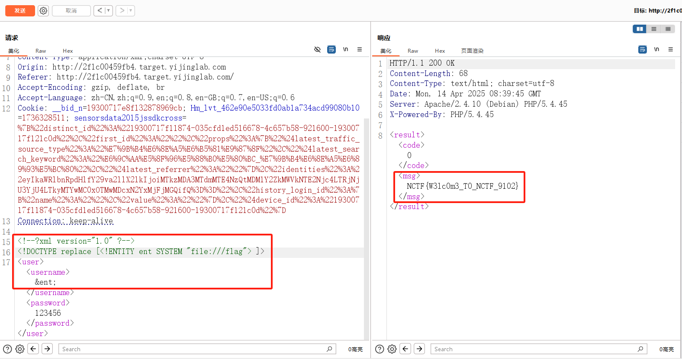Select 美化 tab in response panel
This screenshot has width=682, height=359.
tap(386, 51)
